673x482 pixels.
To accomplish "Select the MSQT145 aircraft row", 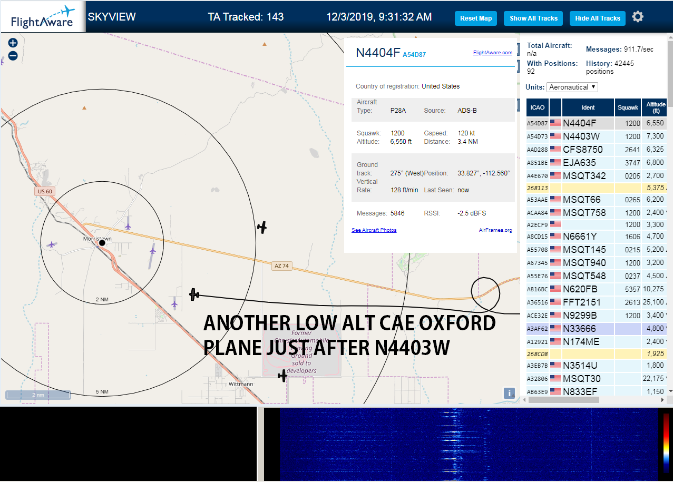I will [x=597, y=250].
